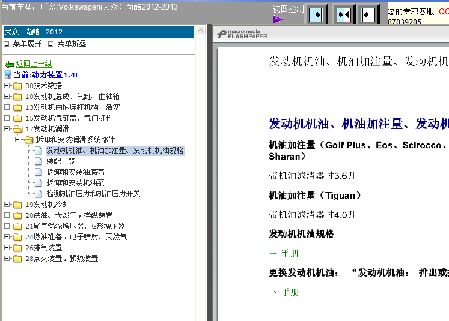Expand the 19发动机冷却 tree node
The width and height of the screenshot is (449, 321).
(x=7, y=205)
